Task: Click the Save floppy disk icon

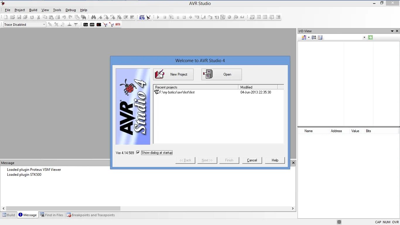Action: (x=19, y=17)
